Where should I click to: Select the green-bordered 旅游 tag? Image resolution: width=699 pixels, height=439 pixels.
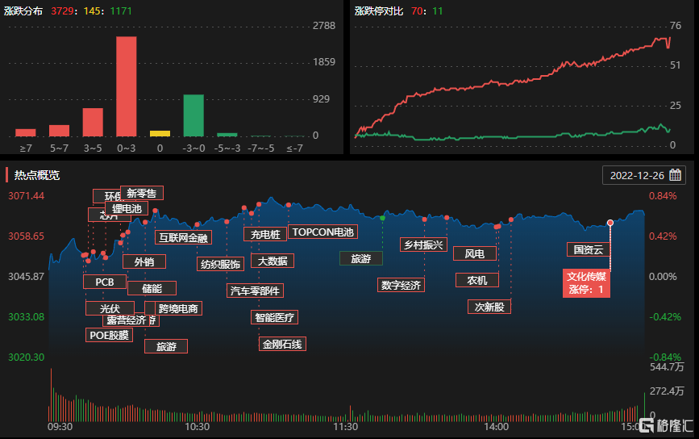tap(361, 259)
